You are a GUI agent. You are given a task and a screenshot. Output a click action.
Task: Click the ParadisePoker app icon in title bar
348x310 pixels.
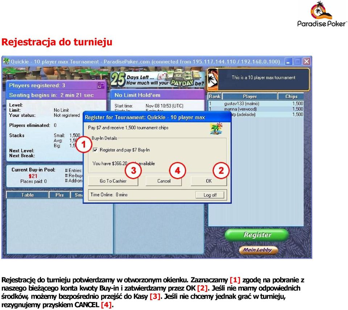[6, 61]
